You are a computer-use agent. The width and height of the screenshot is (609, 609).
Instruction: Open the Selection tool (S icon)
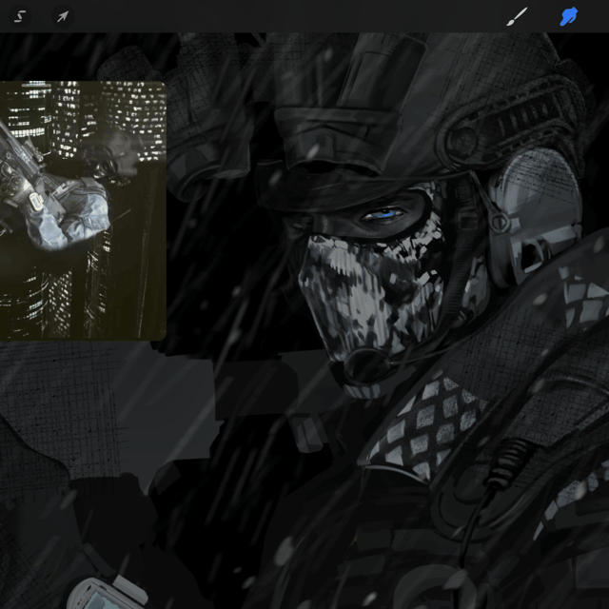tap(20, 16)
